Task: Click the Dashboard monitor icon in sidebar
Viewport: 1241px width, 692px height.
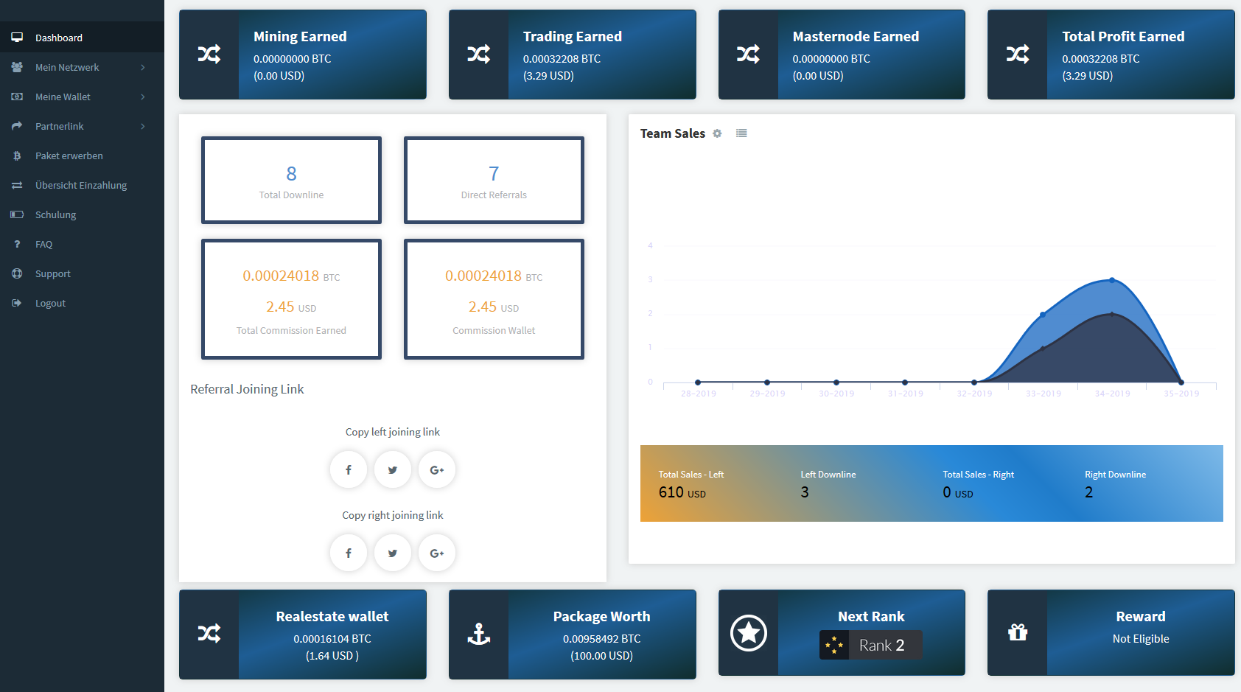Action: pyautogui.click(x=17, y=38)
